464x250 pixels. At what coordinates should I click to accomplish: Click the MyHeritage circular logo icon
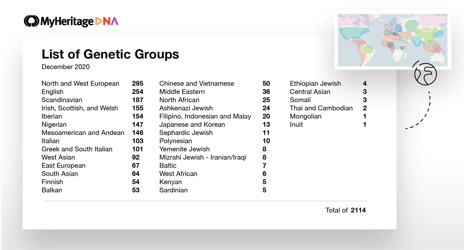32,21
